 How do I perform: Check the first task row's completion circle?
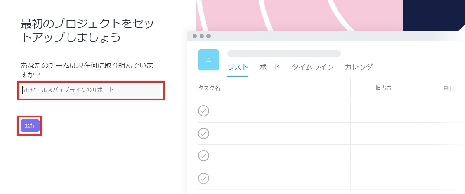tap(203, 111)
